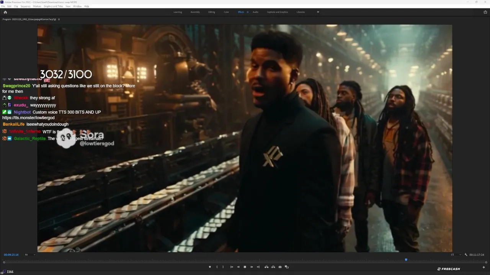Image resolution: width=490 pixels, height=275 pixels.
Task: Click the Quick Export share icon
Action: pos(485,12)
